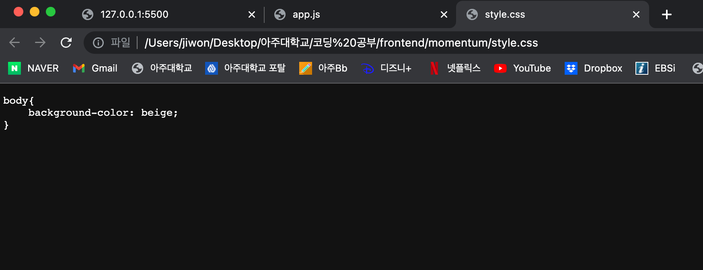Viewport: 703px width, 270px height.
Task: Click the address bar with style.css path
Action: [341, 43]
